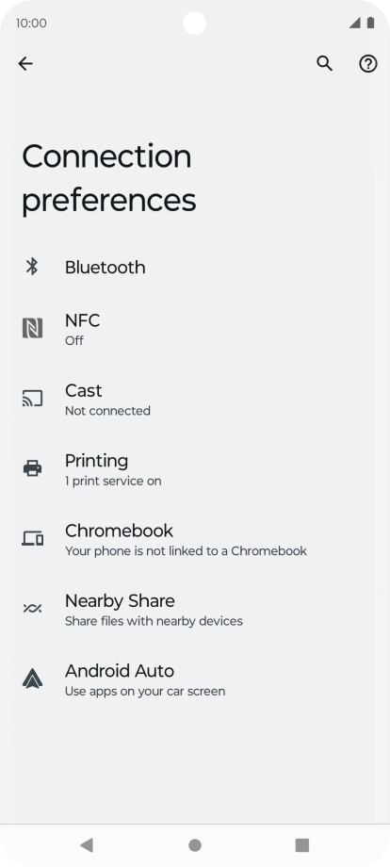Tap the NFC logo icon

(32, 329)
